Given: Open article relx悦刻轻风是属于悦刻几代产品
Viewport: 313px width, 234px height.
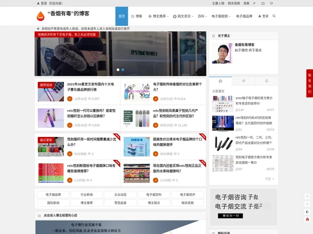Looking at the screenshot, I should 175,113.
